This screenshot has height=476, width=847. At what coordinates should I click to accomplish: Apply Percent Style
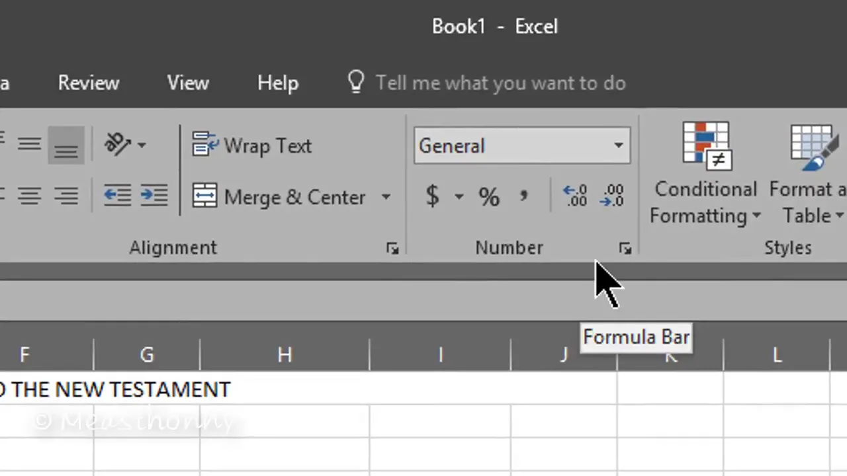point(489,196)
